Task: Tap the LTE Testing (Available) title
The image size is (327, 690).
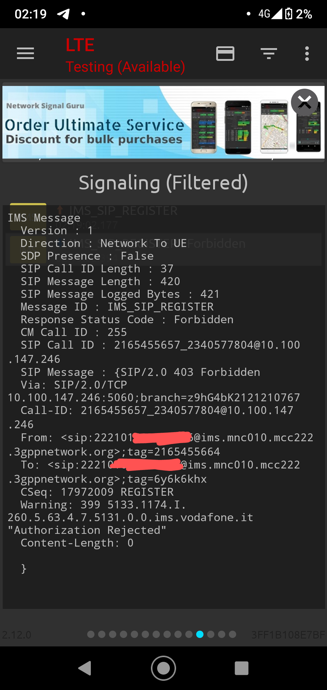Action: coord(125,56)
